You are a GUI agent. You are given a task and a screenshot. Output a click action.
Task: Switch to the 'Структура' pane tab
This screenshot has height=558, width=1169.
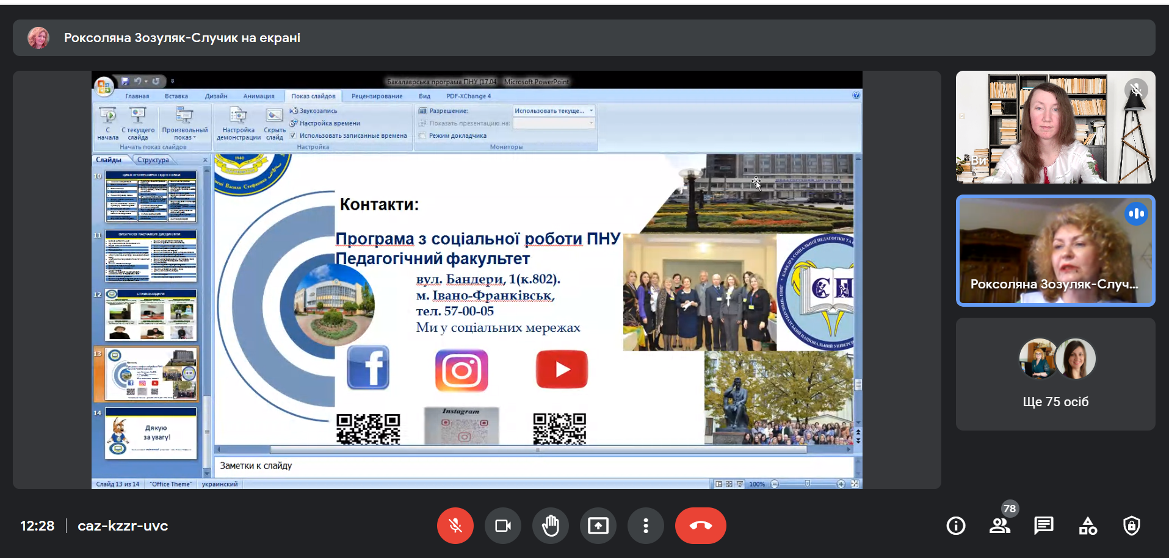point(153,160)
